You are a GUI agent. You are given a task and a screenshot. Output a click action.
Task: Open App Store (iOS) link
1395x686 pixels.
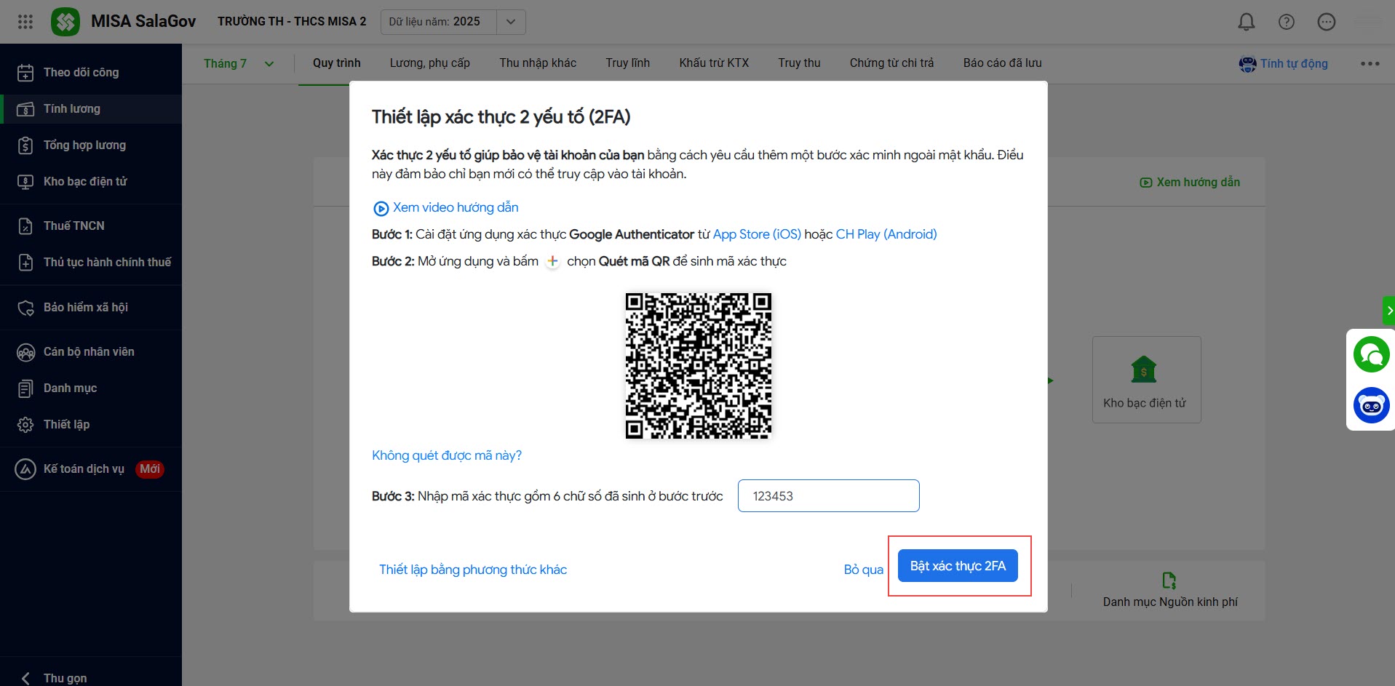tap(757, 234)
